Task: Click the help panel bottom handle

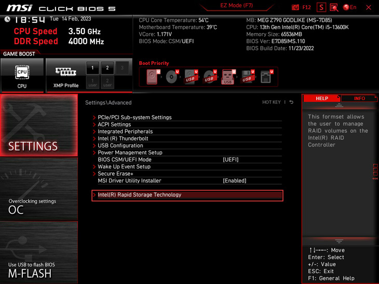Action: pyautogui.click(x=339, y=241)
